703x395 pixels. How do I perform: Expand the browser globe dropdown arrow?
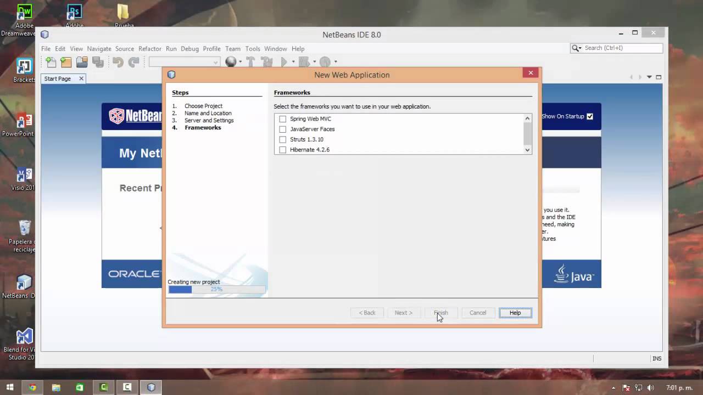tap(240, 62)
